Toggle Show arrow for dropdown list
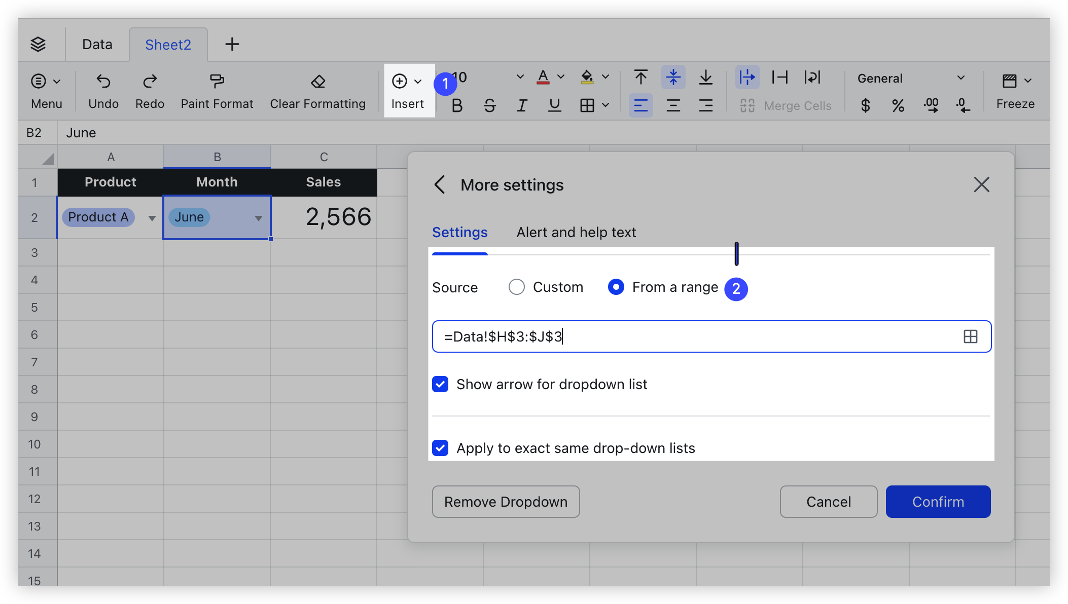The image size is (1068, 604). pos(439,384)
